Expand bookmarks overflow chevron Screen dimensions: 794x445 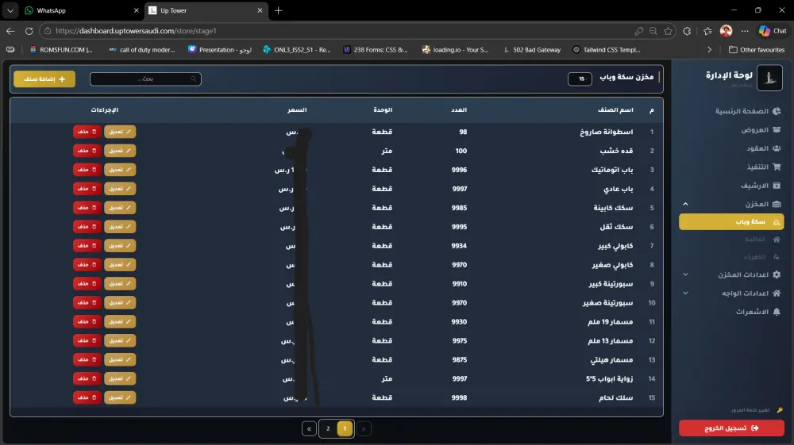click(x=709, y=49)
